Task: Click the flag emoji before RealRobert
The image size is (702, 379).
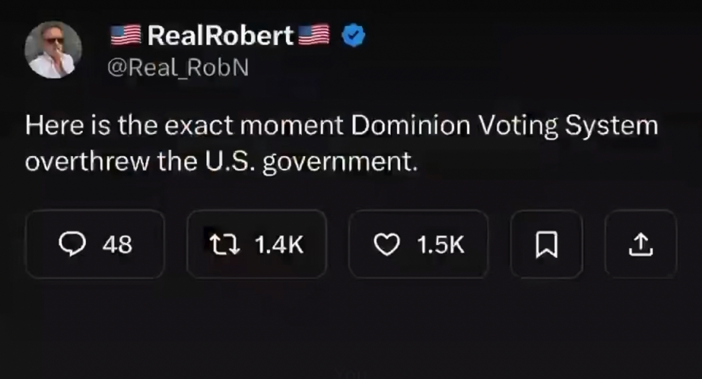Action: pyautogui.click(x=126, y=36)
